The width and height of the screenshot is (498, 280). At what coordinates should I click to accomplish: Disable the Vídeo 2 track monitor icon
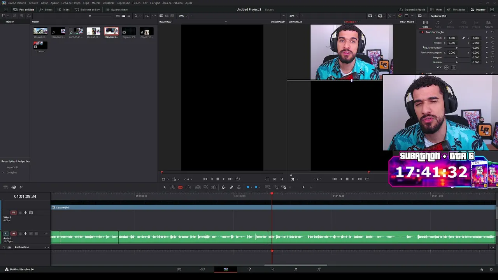point(31,212)
